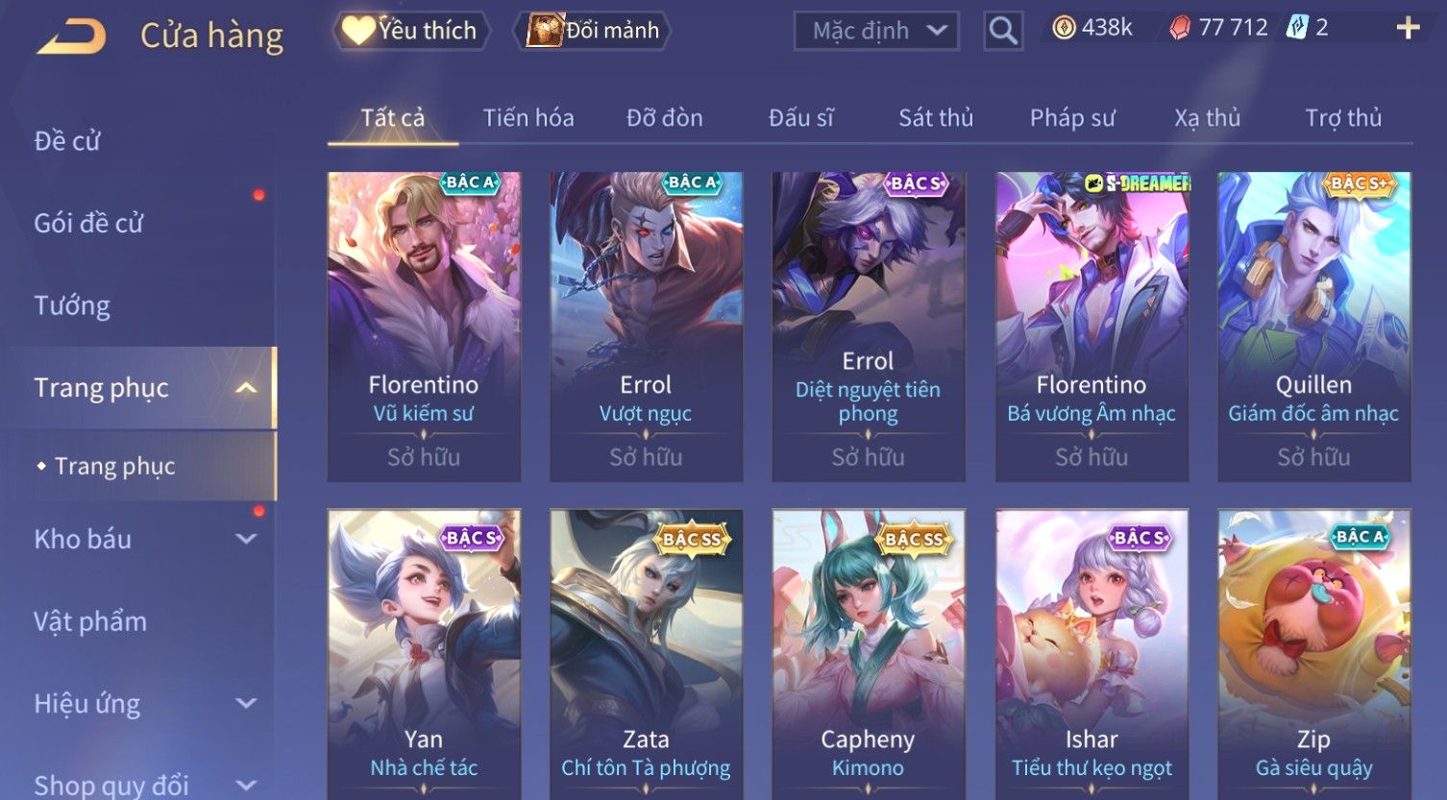
Task: Switch to the Pháp sư tab
Action: [x=1072, y=118]
